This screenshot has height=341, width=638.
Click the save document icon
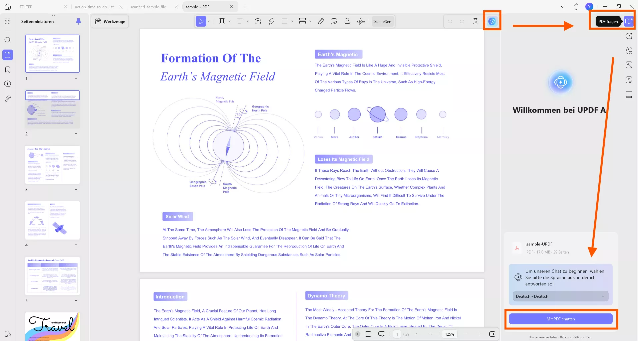pos(476,21)
